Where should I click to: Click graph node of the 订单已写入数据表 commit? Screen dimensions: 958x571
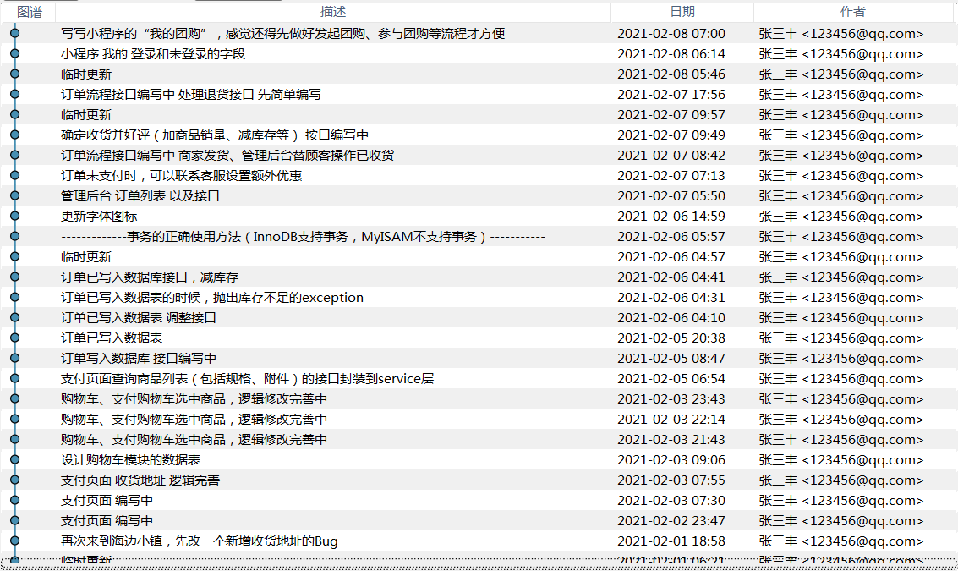pos(14,338)
